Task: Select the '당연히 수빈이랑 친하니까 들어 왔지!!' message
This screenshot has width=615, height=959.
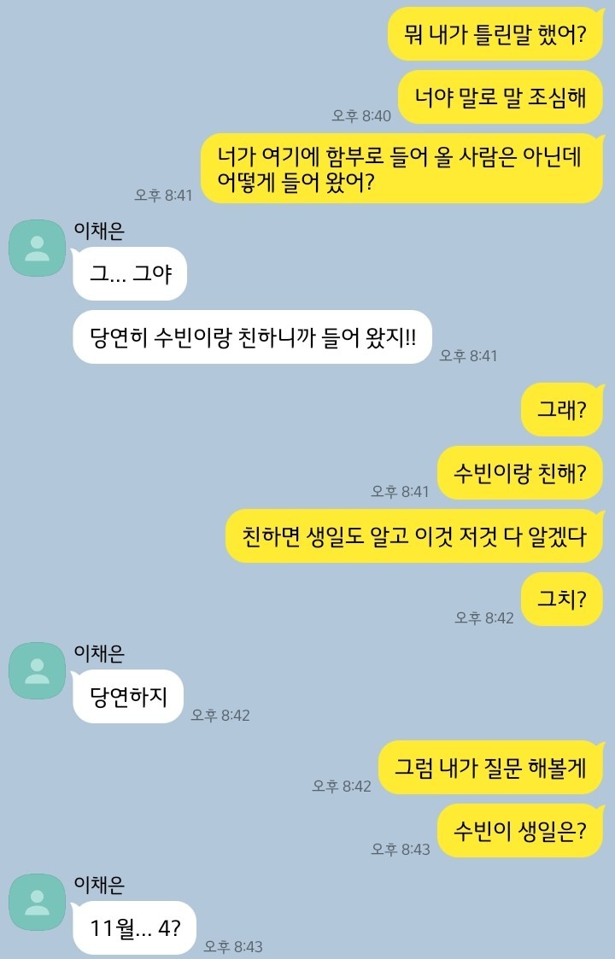Action: 251,337
